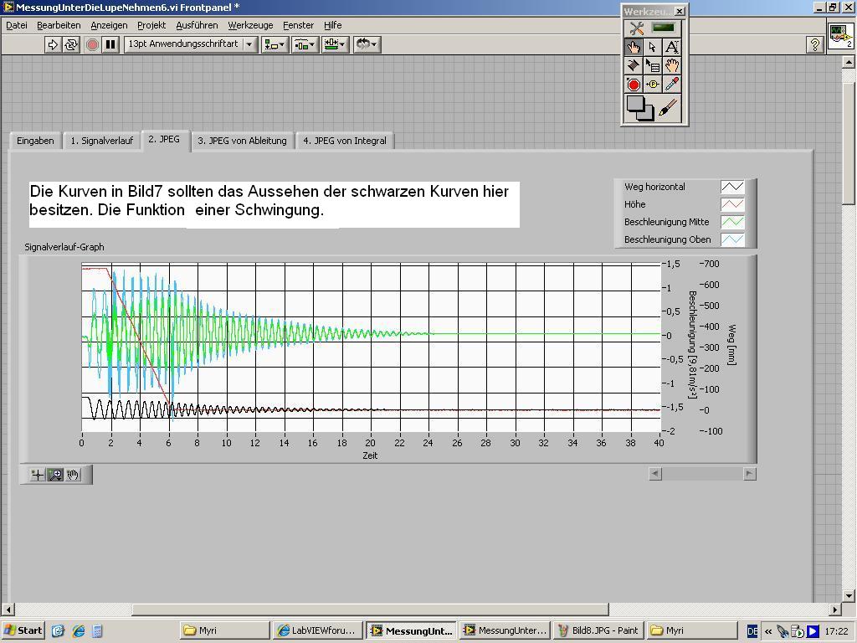The image size is (857, 643).
Task: Click the Beschleunigung Mitte green plot swatch
Action: click(x=732, y=222)
